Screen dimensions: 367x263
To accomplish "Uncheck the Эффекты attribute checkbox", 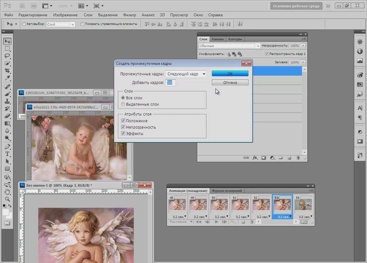I will pyautogui.click(x=123, y=134).
